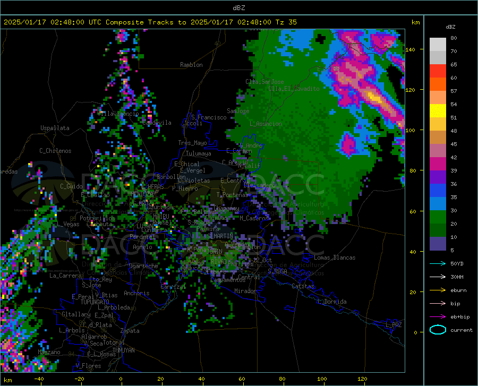Click the 'TUNUYAN' city label
This screenshot has height=386, width=478.
point(123,350)
